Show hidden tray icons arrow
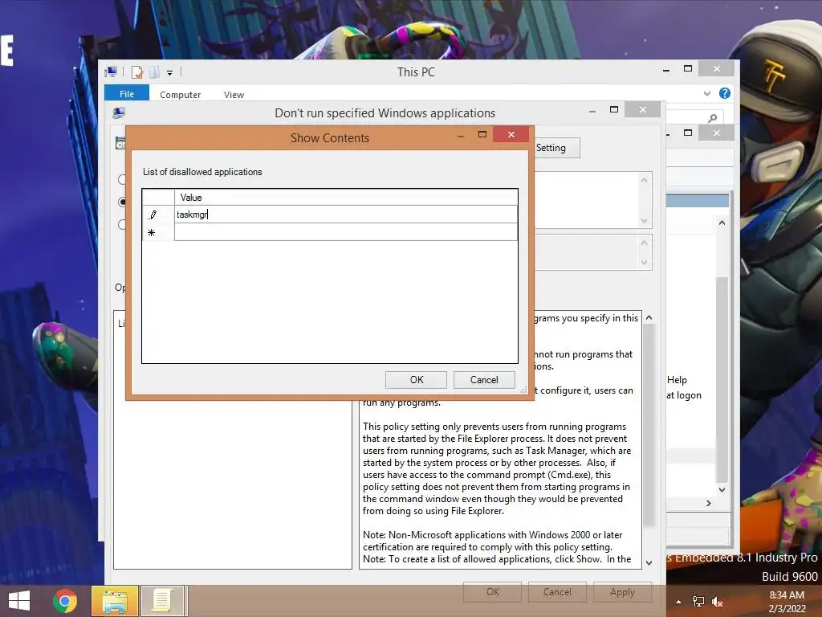 (x=678, y=602)
